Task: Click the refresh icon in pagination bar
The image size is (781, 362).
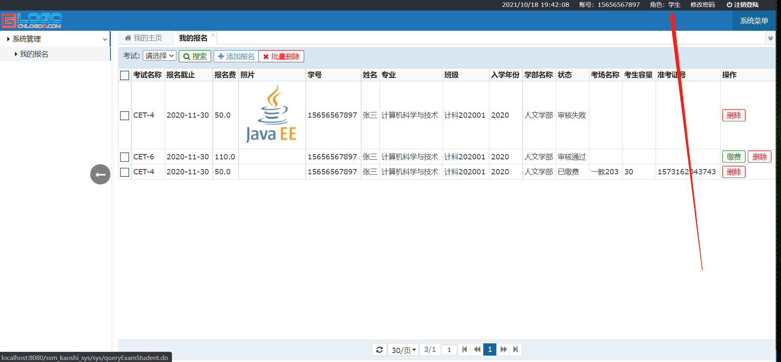Action: [379, 349]
